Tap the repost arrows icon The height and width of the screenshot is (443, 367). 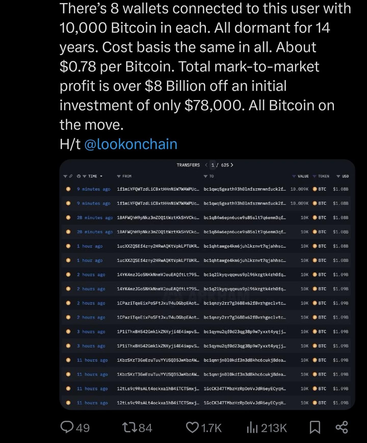point(129,427)
